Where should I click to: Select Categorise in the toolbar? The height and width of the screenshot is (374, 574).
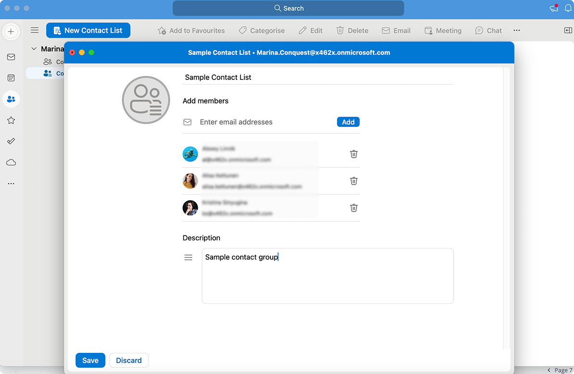262,30
